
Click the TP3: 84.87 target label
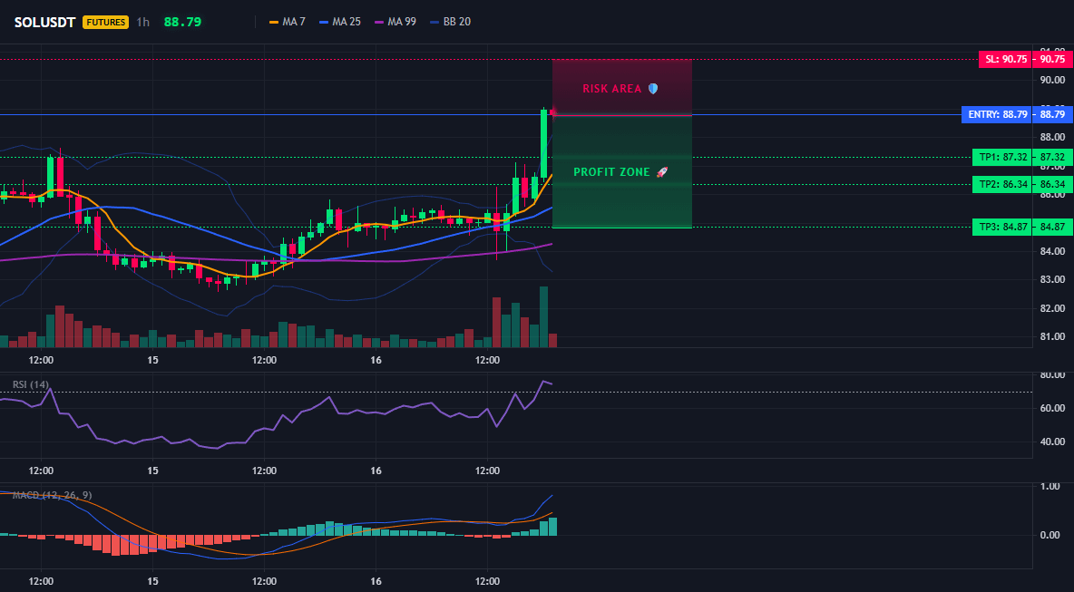[x=1002, y=228]
